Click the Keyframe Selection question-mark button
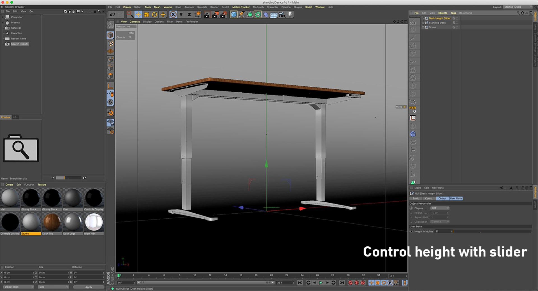 coord(363,283)
